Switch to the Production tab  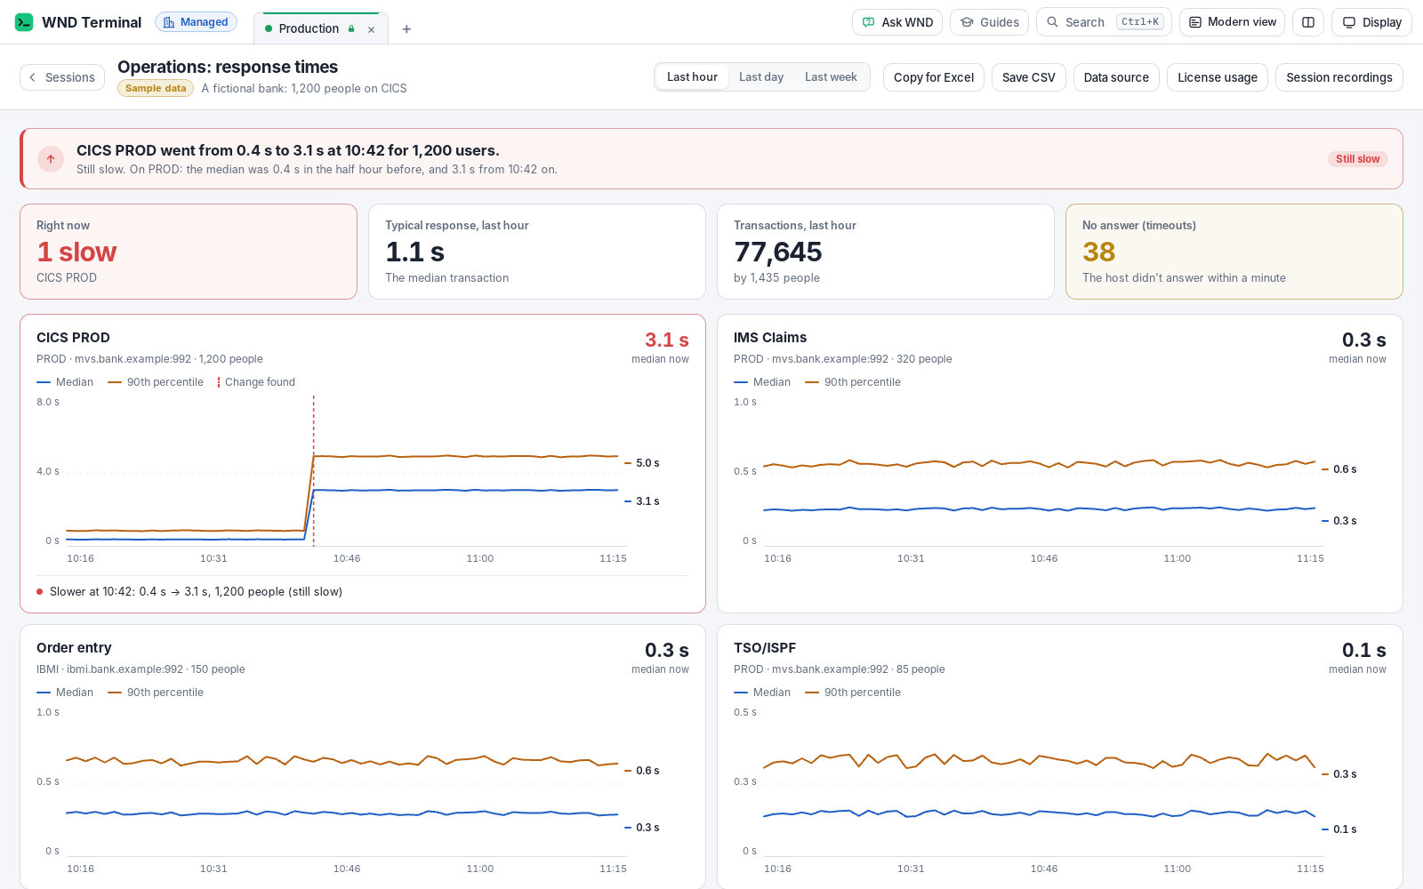[309, 28]
